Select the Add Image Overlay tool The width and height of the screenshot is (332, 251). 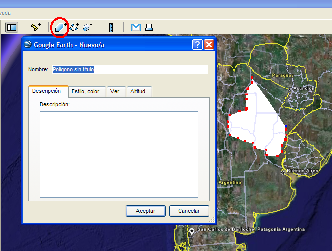87,27
